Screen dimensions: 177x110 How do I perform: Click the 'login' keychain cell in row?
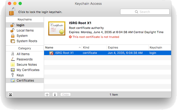[153, 53]
